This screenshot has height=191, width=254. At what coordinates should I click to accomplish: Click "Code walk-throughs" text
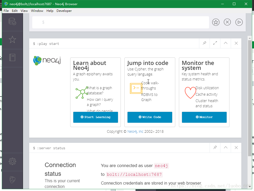point(150,86)
